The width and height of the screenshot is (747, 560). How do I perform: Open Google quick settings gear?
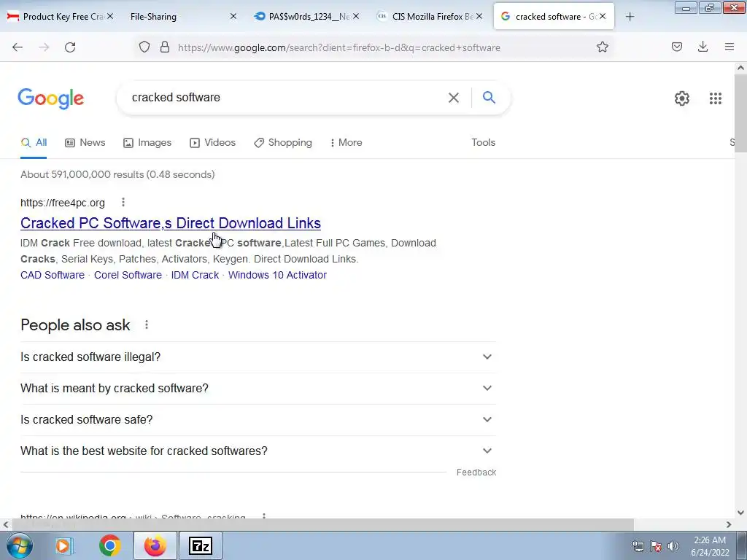(682, 98)
